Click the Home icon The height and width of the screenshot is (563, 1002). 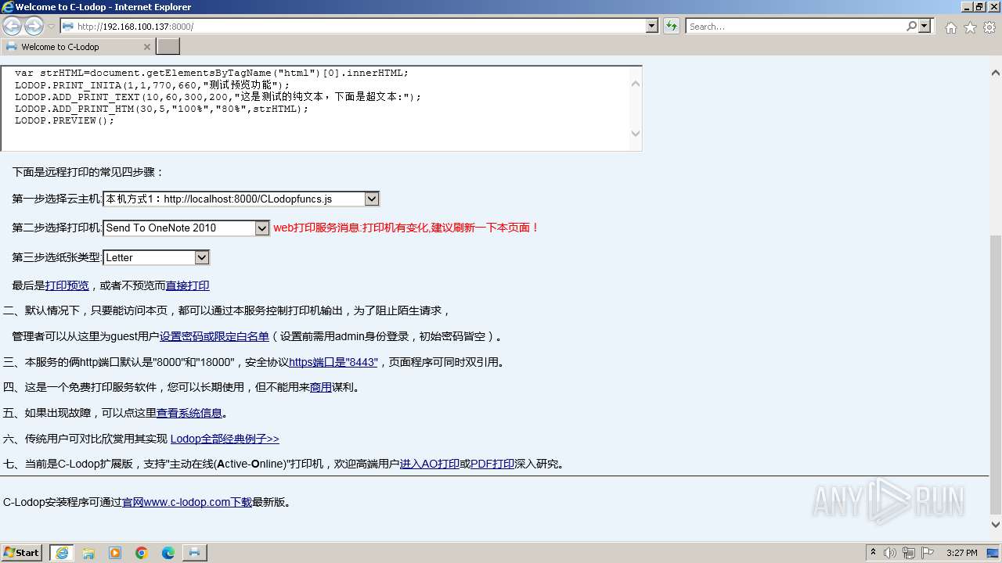tap(950, 27)
